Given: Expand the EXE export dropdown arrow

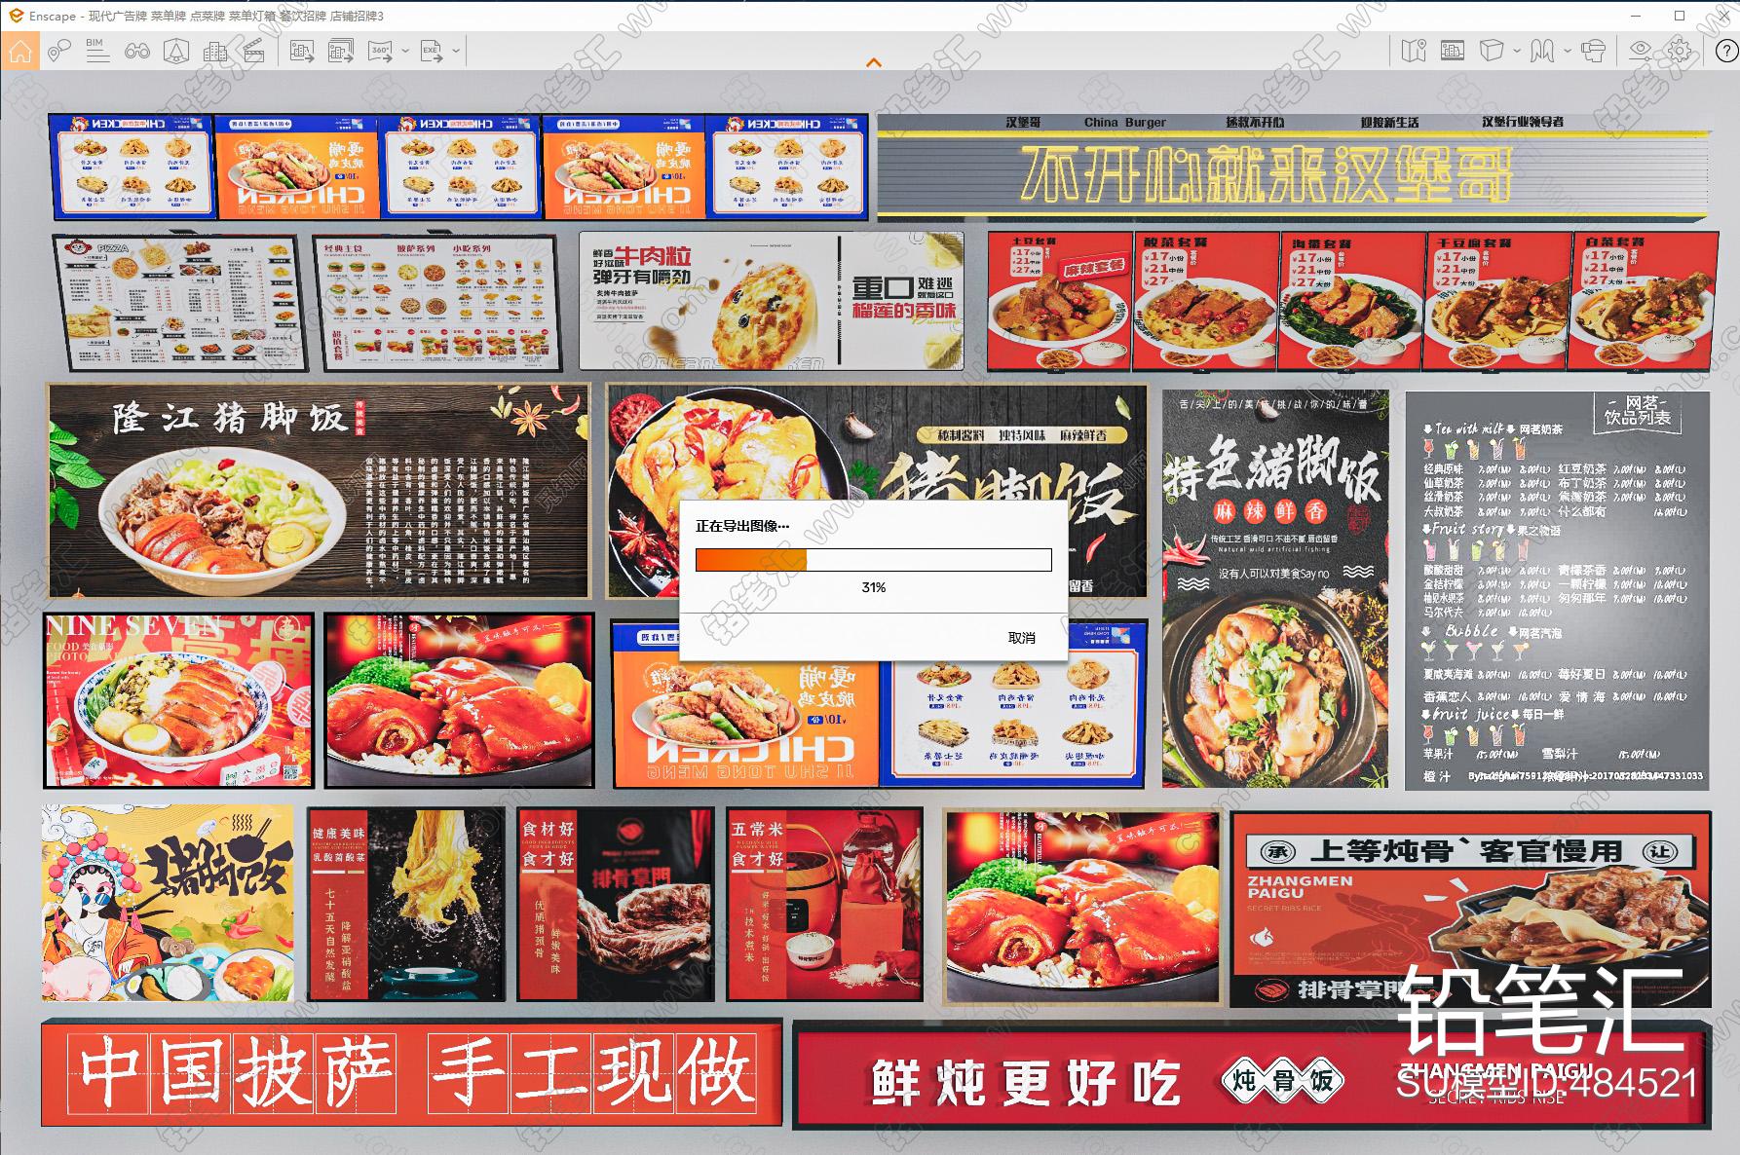Looking at the screenshot, I should 455,51.
